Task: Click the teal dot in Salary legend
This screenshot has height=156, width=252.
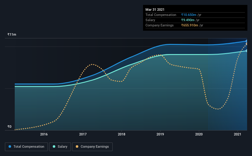Action: tap(54, 146)
